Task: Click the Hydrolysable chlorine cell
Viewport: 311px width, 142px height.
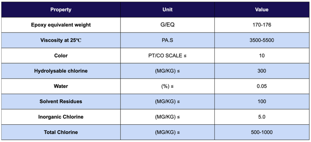Action: 61,71
